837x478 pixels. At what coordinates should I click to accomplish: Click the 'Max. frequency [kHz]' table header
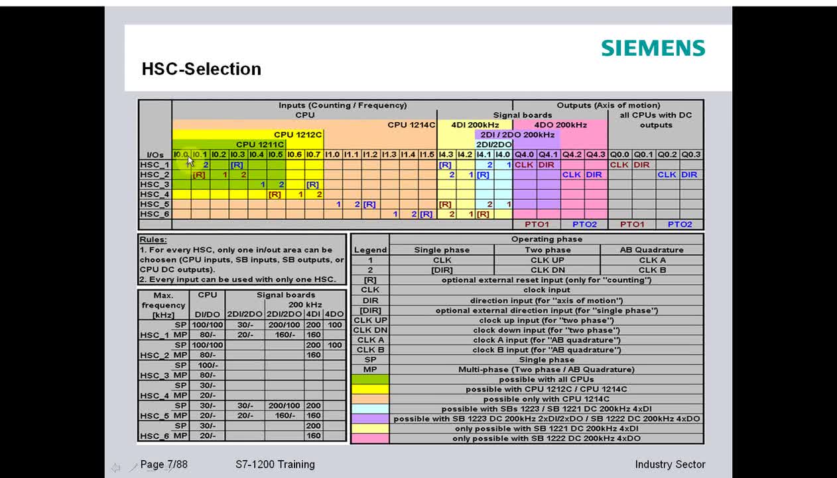163,305
